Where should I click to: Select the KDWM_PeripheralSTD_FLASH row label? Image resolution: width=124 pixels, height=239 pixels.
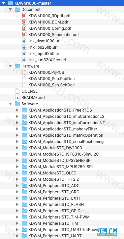(x=56, y=204)
